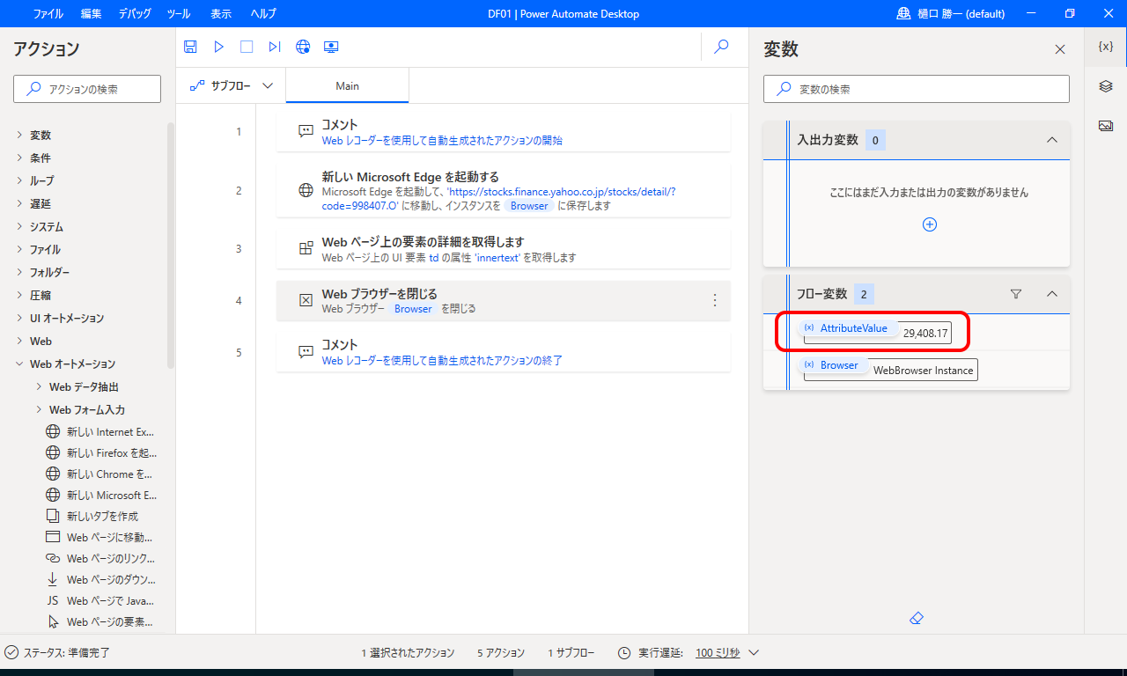Click the 100 ミリ秒 run delay link
Image resolution: width=1127 pixels, height=676 pixels.
click(718, 653)
